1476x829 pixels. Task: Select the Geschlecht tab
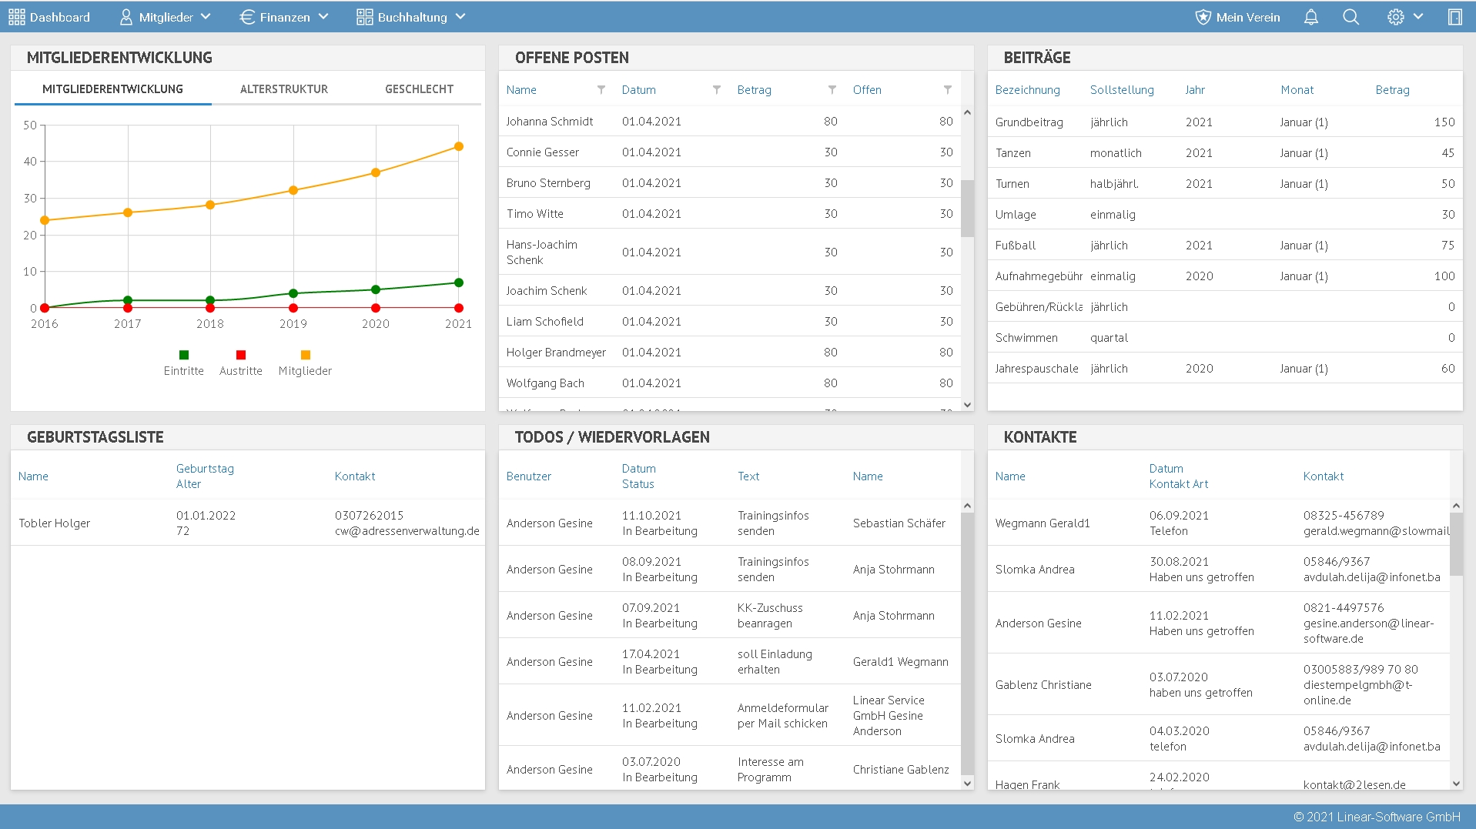pyautogui.click(x=419, y=89)
